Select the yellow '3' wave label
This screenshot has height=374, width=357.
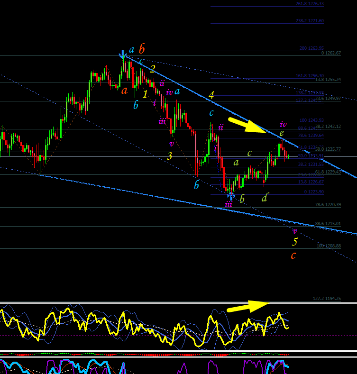[169, 156]
